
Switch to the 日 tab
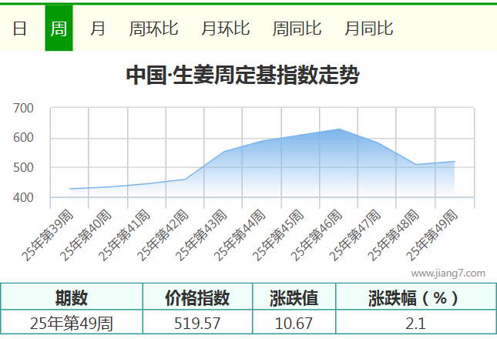pos(20,29)
